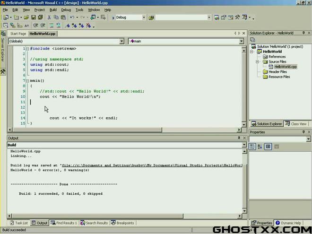
Task: Click the Paste toolbar icon
Action: tap(63, 17)
